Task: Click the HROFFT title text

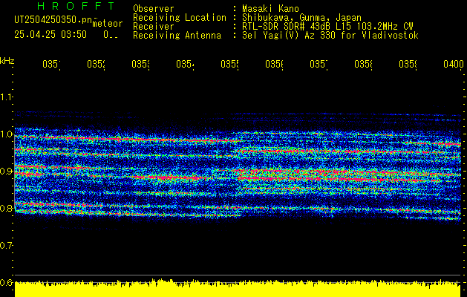Action: (76, 6)
